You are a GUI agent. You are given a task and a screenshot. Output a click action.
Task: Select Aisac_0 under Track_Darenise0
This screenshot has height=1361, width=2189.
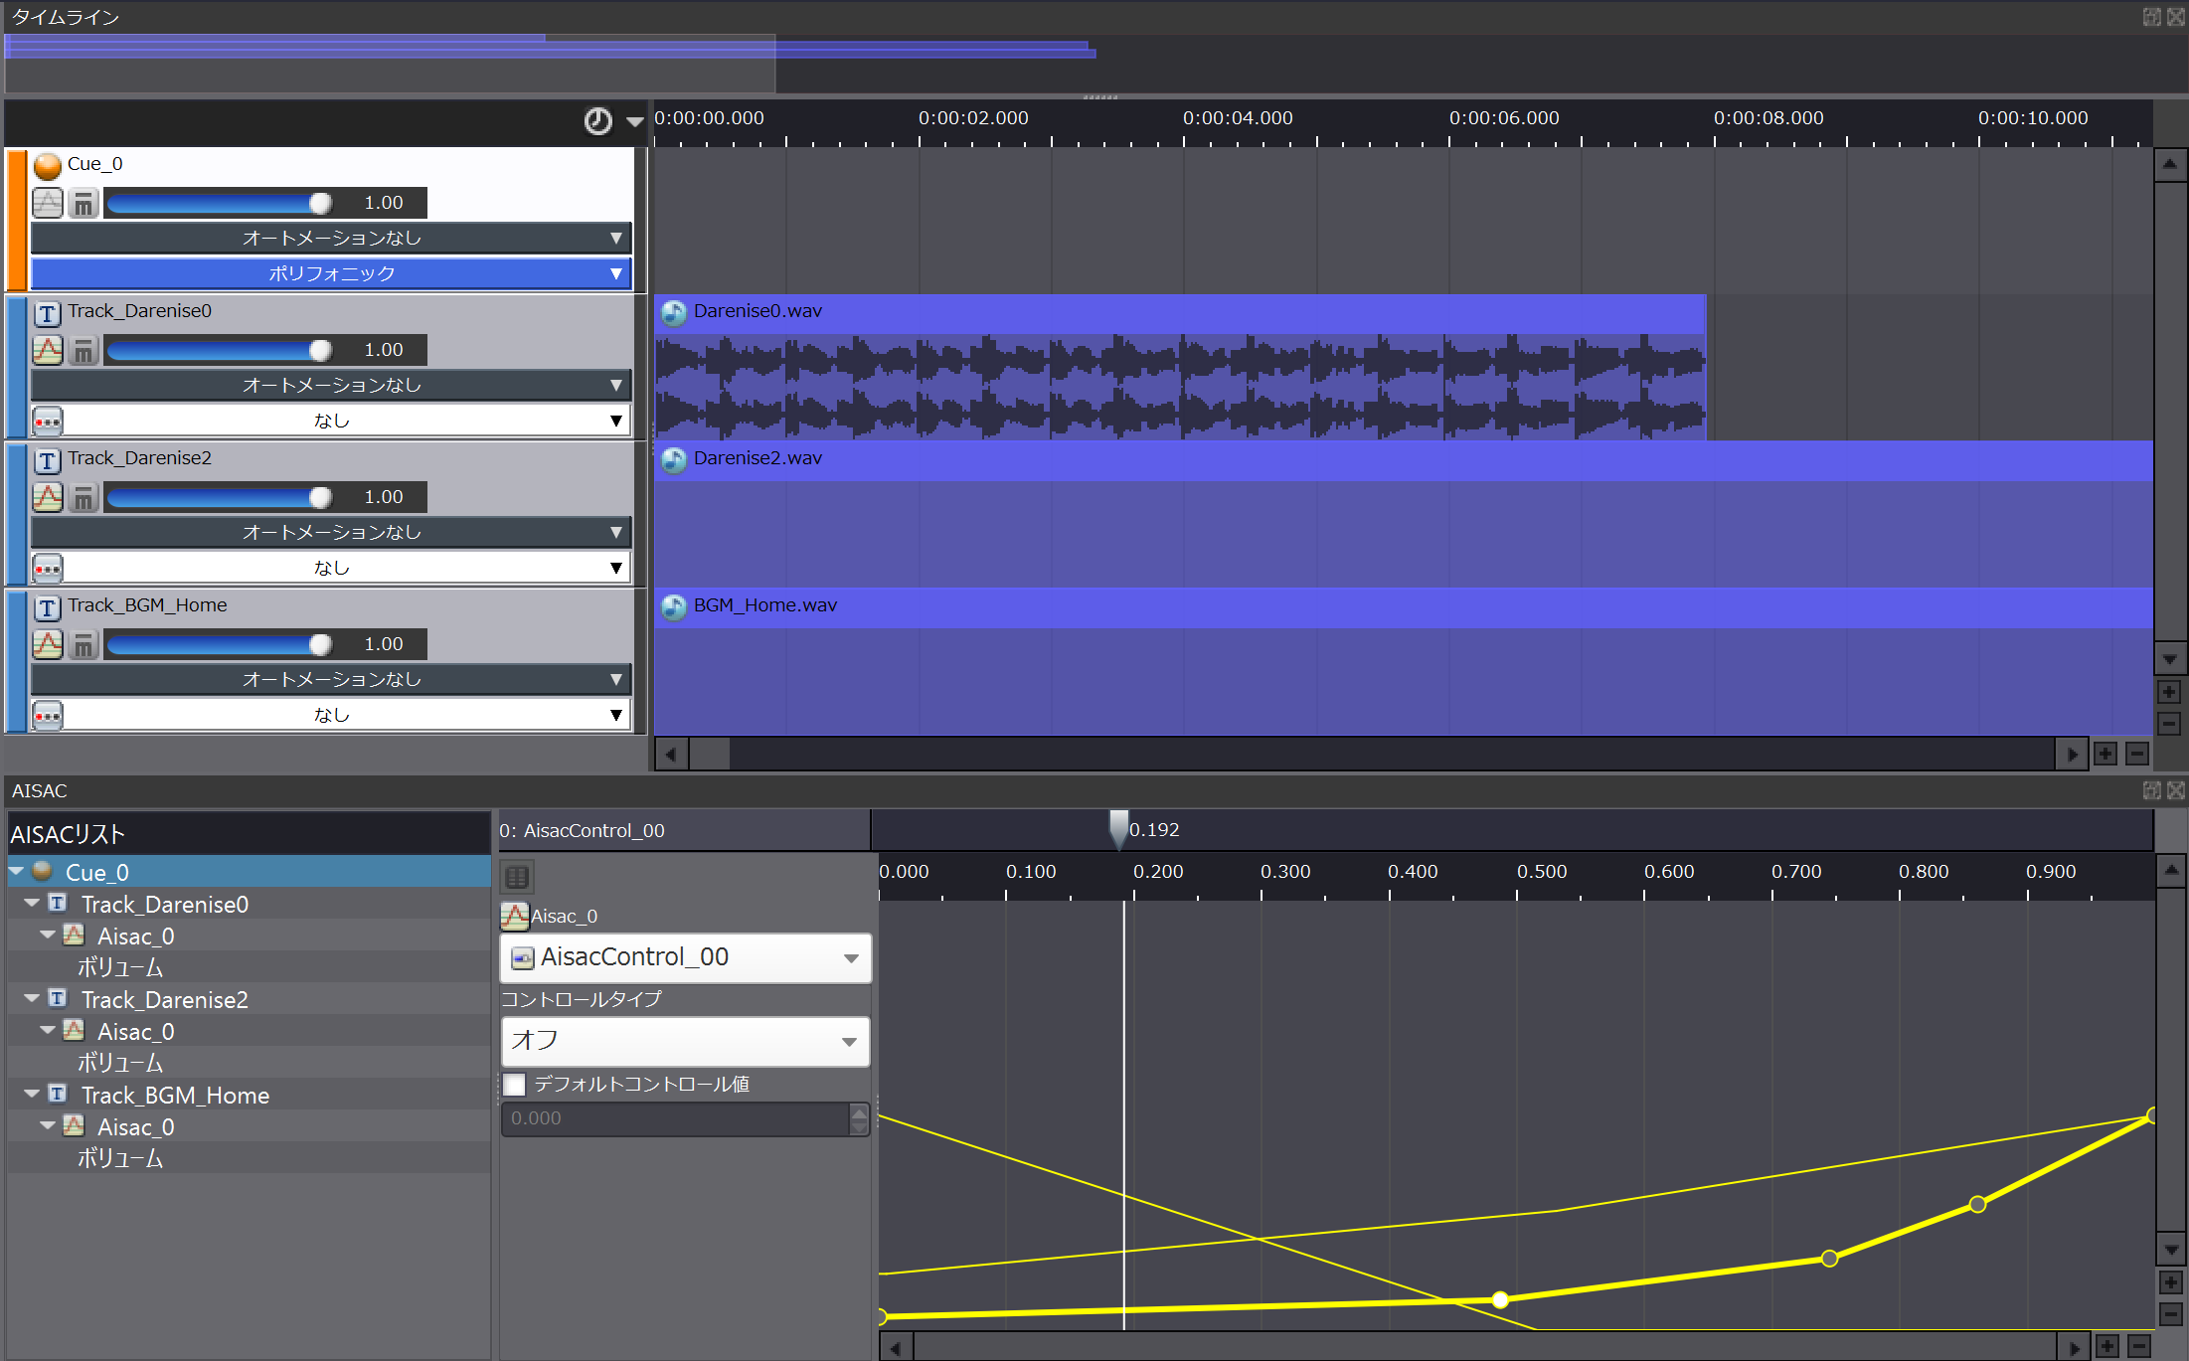(x=135, y=936)
